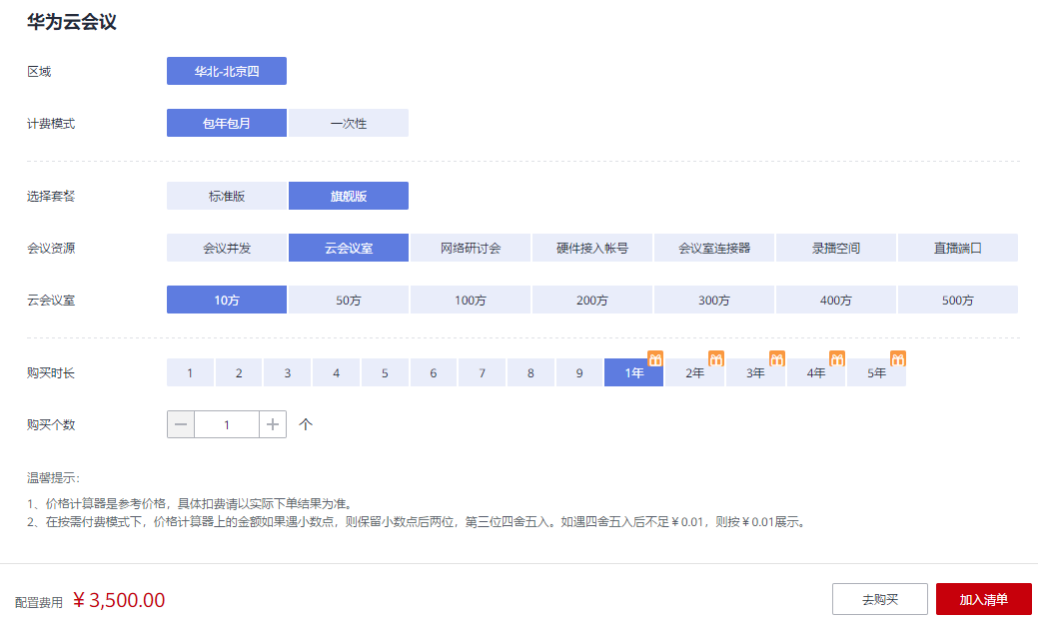
Task: Pick 网络研讨会 meeting resource
Action: [470, 248]
